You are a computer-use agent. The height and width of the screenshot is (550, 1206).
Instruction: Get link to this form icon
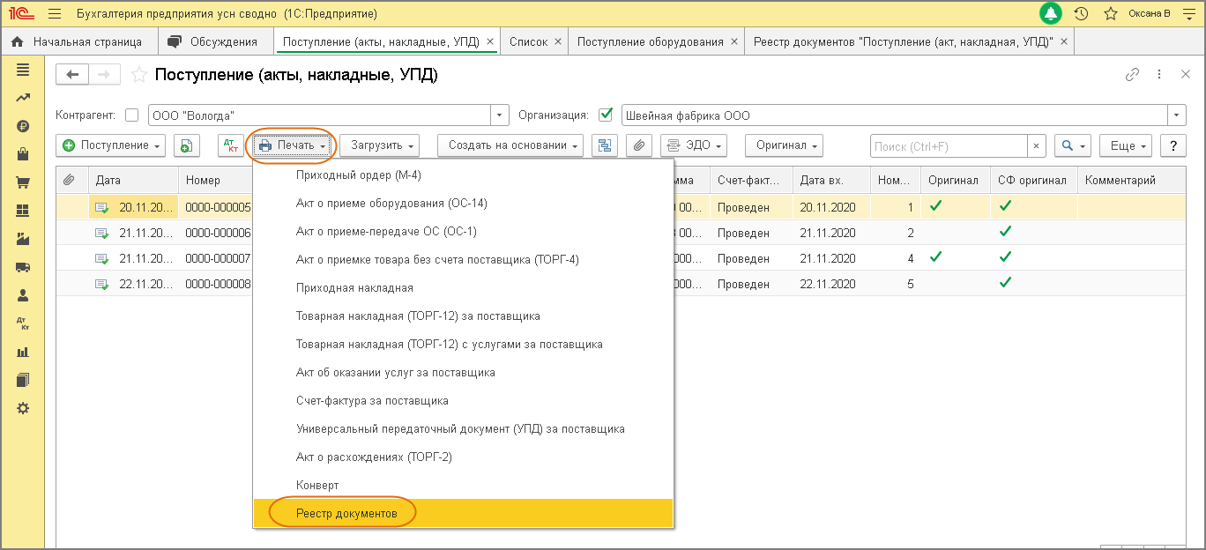click(1133, 75)
